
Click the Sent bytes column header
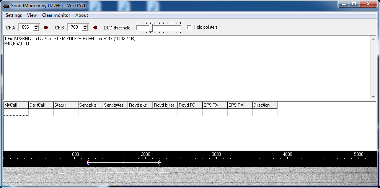click(116, 105)
